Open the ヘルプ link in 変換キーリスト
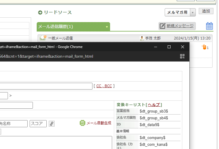The height and width of the screenshot is (149, 219). 154,105
